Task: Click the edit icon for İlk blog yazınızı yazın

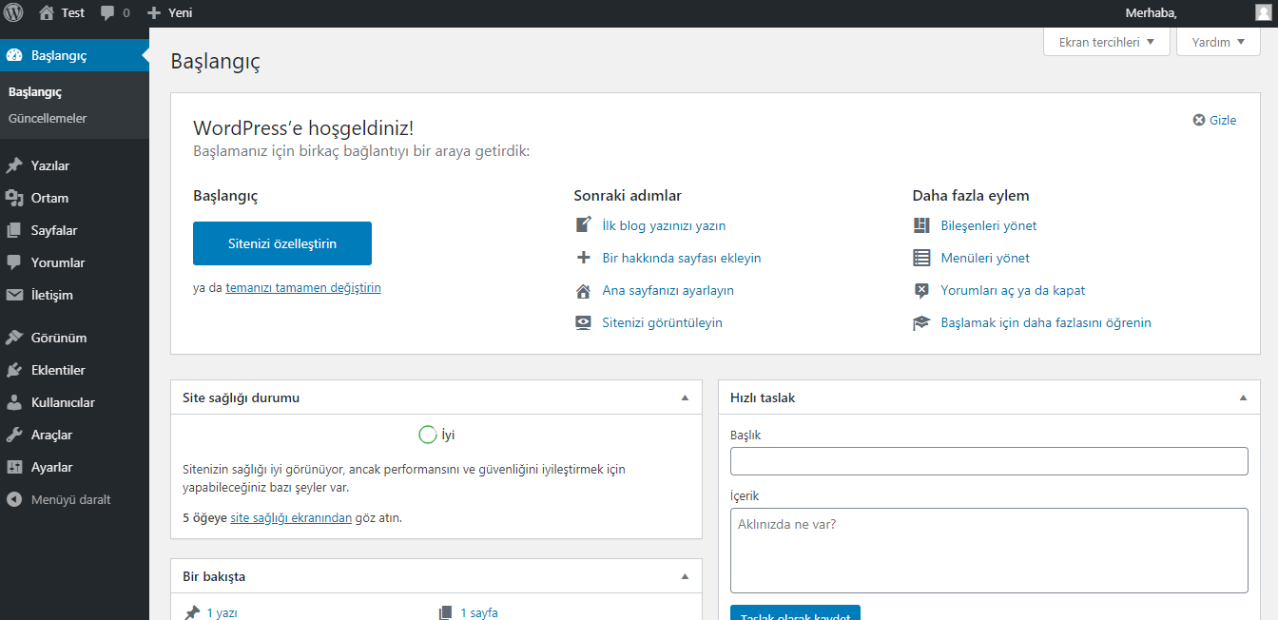Action: 584,225
